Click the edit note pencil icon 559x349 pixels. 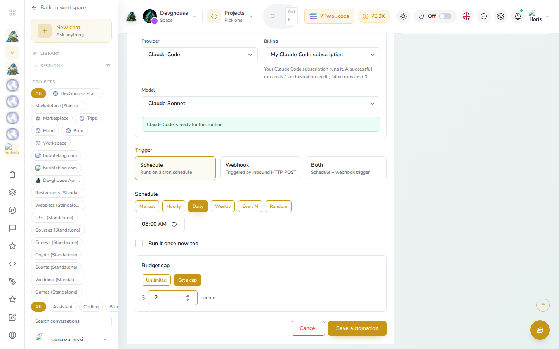pyautogui.click(x=12, y=317)
